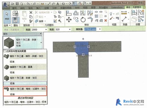Open the 体量和场地 ribbon tab
Image resolution: width=147 pixels, height=108 pixels.
tap(66, 8)
